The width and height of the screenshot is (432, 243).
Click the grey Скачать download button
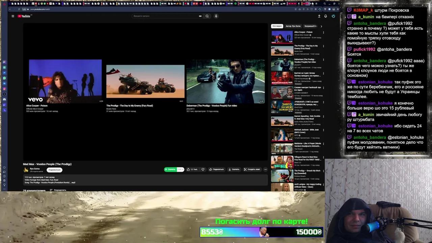(x=234, y=169)
